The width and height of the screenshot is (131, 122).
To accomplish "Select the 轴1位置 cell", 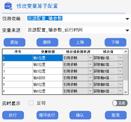I will point(48,58).
